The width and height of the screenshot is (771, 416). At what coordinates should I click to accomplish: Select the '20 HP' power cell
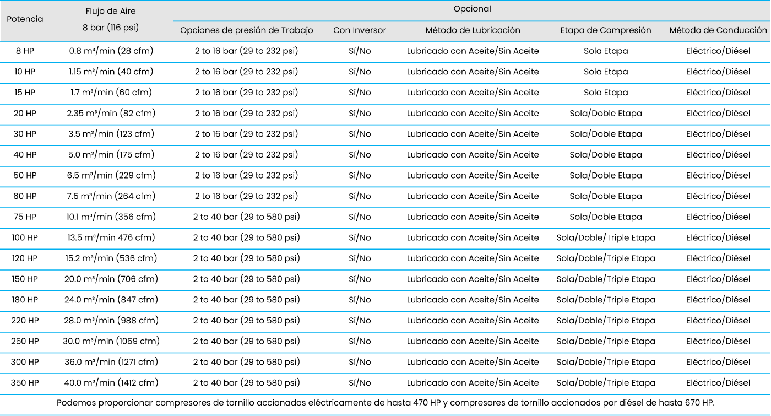pyautogui.click(x=25, y=114)
